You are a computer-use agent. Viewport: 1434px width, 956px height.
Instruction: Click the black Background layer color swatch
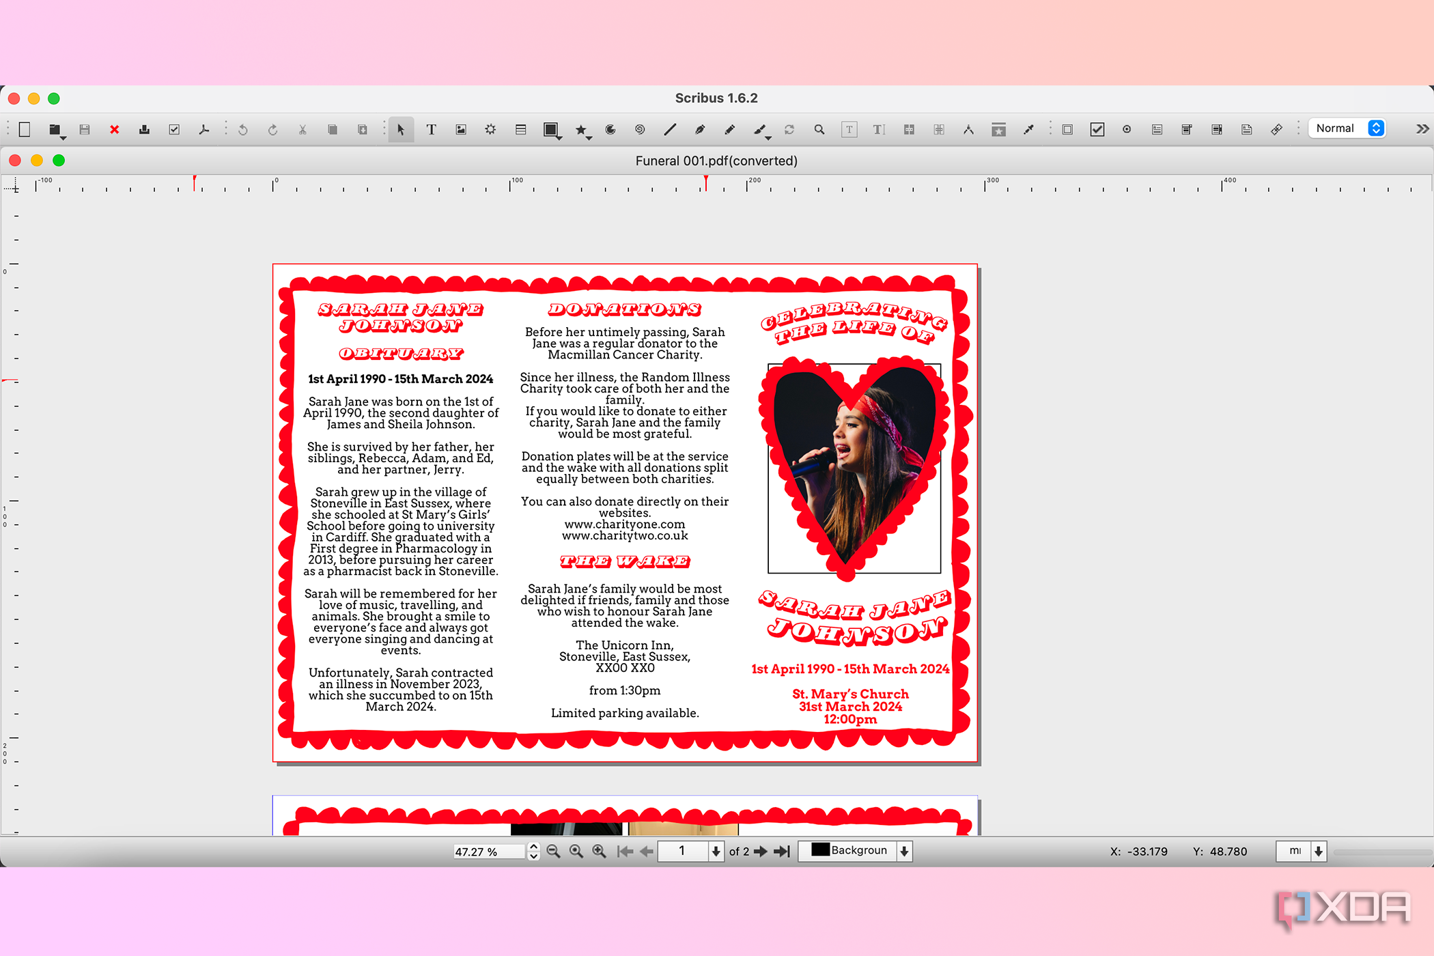(x=820, y=850)
